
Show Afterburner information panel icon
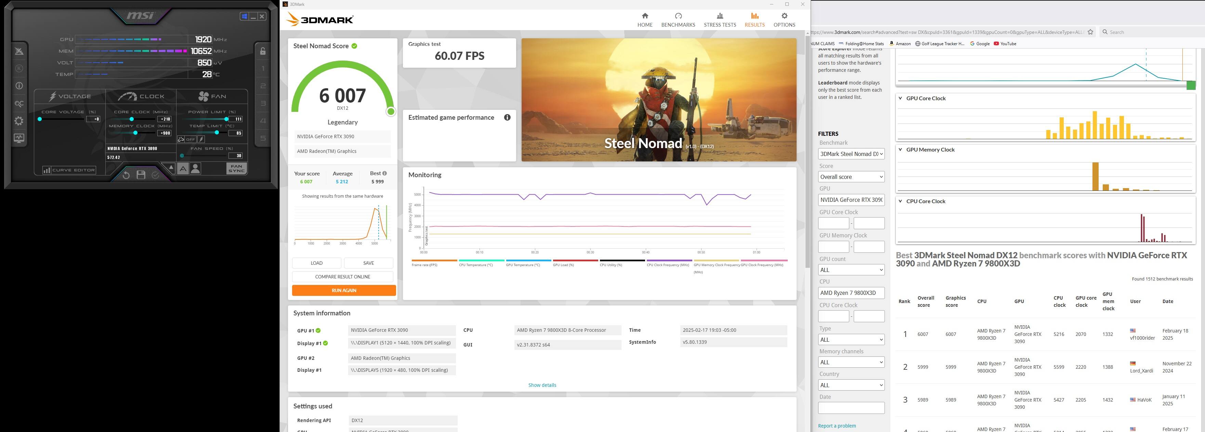[19, 86]
